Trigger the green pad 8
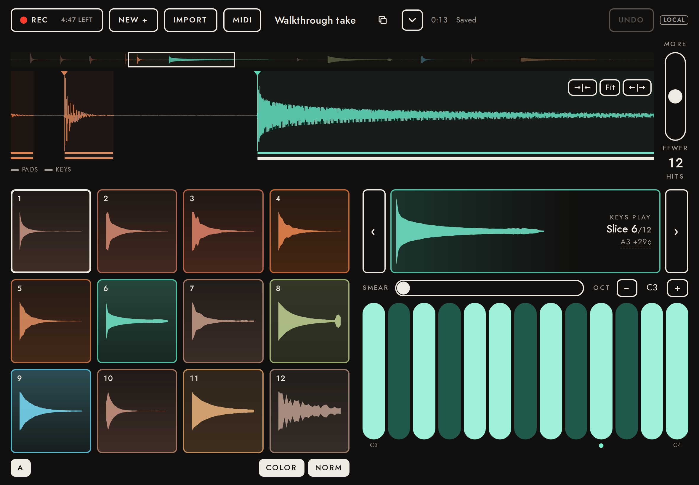699x485 pixels. point(310,321)
